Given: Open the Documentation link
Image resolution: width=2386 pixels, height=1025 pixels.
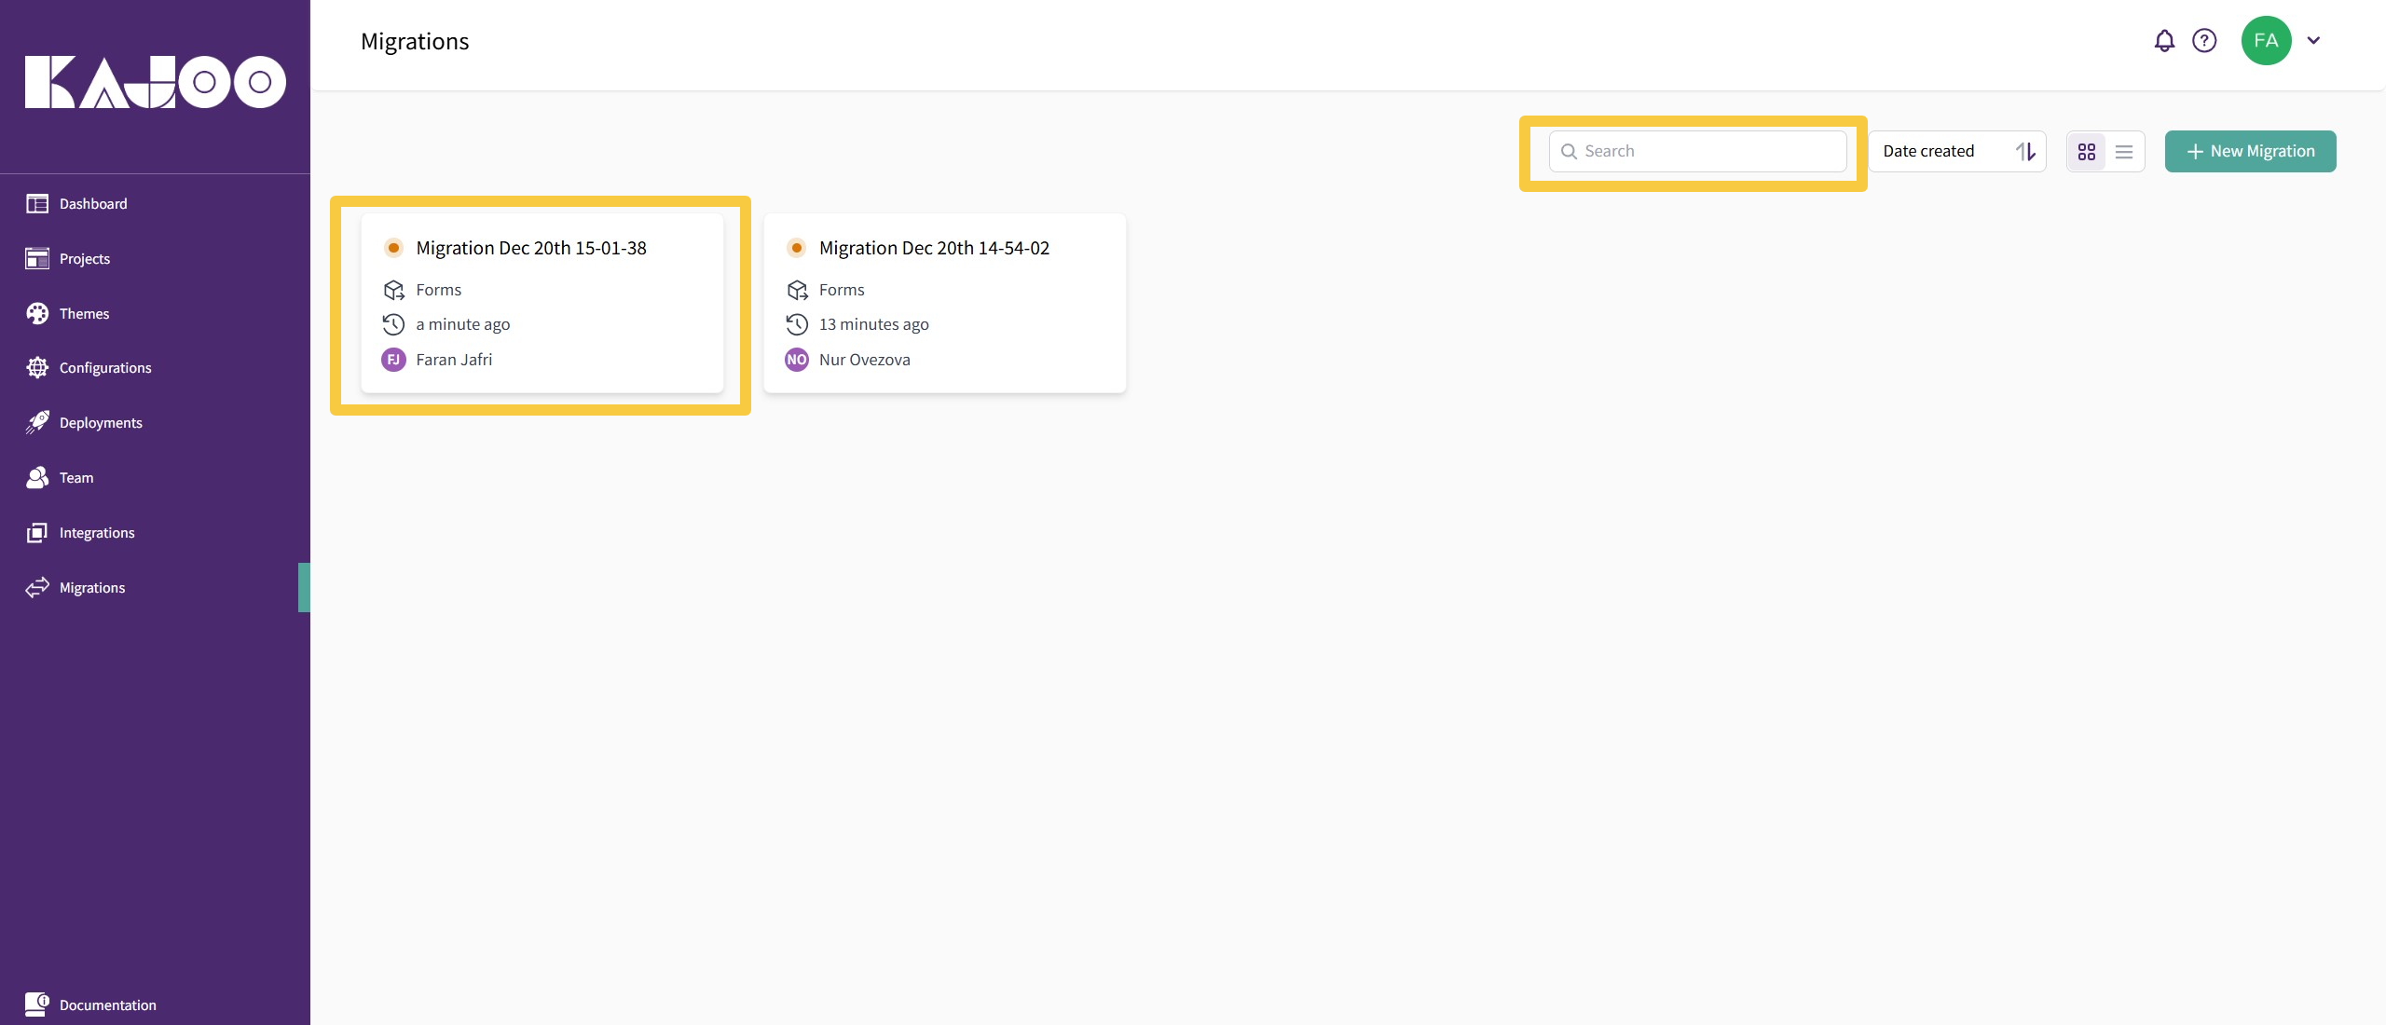Looking at the screenshot, I should [107, 1004].
